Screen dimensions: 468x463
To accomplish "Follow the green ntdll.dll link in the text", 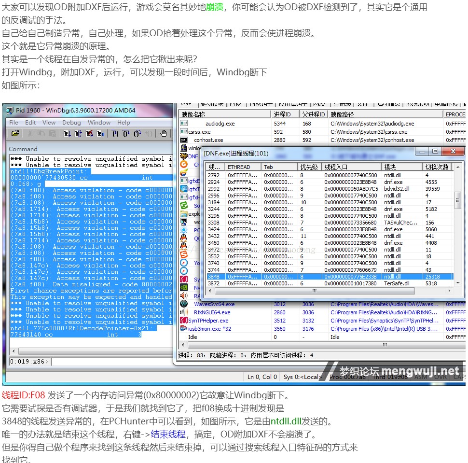I will pos(286,421).
